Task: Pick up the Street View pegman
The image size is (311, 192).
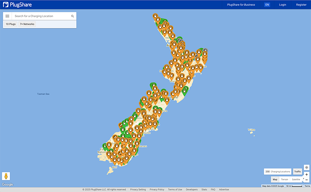Action: (6, 176)
